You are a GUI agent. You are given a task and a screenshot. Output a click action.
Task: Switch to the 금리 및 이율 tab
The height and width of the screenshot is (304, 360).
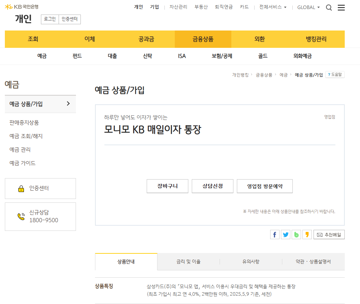pos(188,262)
